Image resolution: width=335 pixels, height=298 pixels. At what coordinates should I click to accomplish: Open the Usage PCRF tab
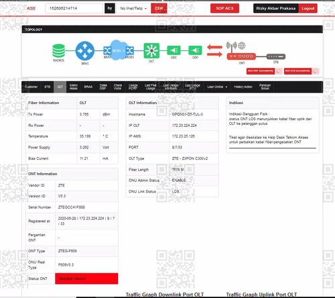133,87
